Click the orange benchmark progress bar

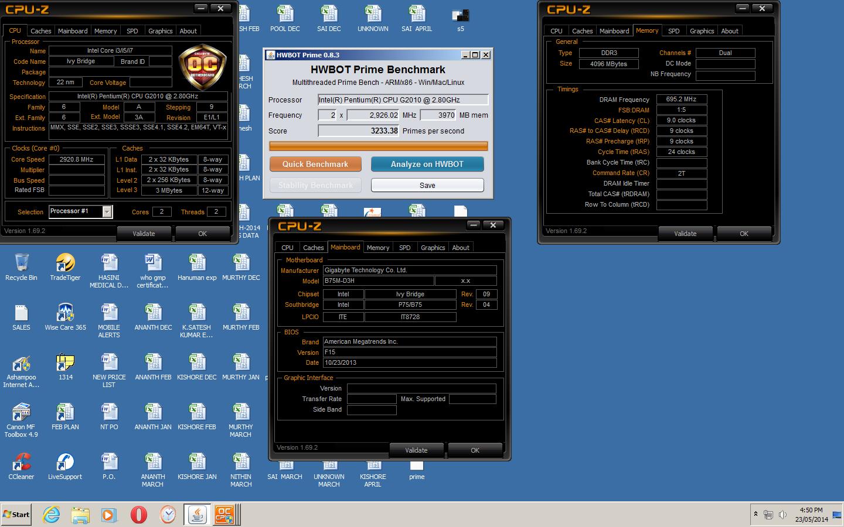378,146
